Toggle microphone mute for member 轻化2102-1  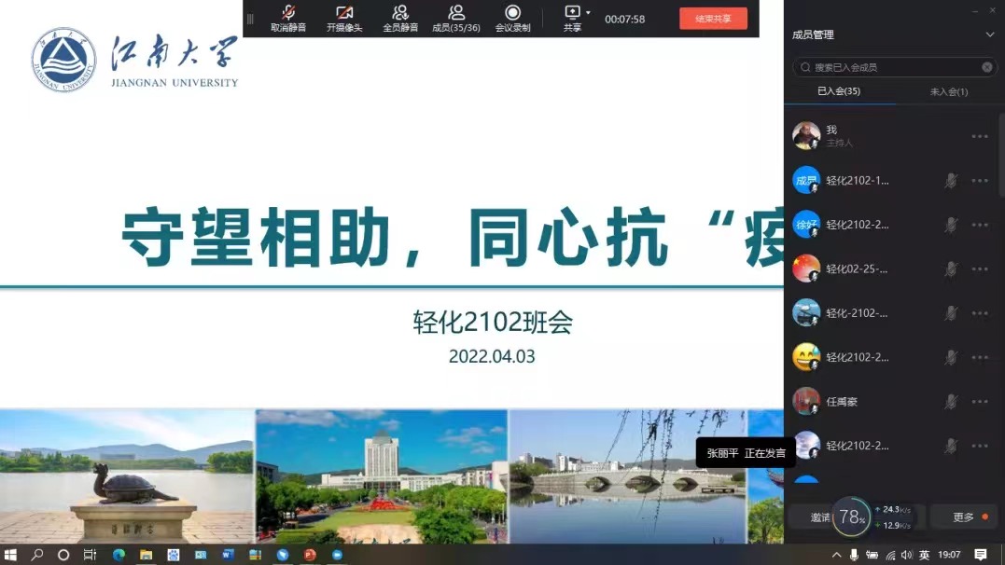point(951,181)
